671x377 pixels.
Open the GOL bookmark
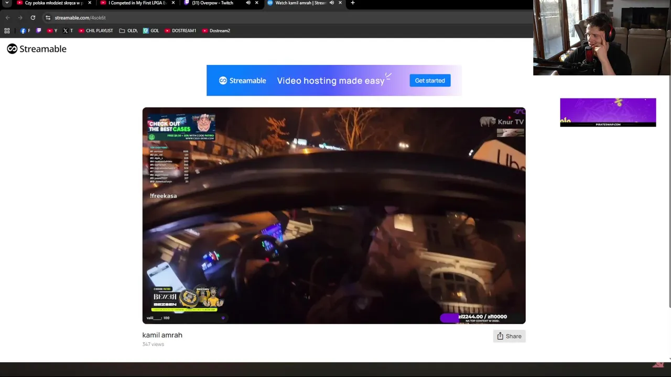pyautogui.click(x=151, y=31)
